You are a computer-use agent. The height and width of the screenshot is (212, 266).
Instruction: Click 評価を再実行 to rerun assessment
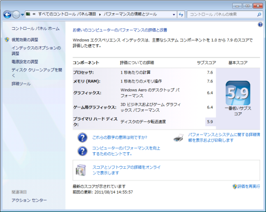point(249,187)
